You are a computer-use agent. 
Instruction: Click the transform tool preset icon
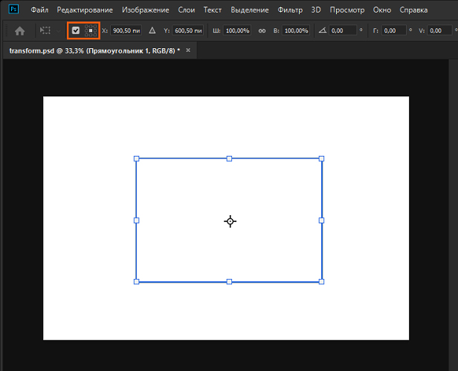coord(45,30)
